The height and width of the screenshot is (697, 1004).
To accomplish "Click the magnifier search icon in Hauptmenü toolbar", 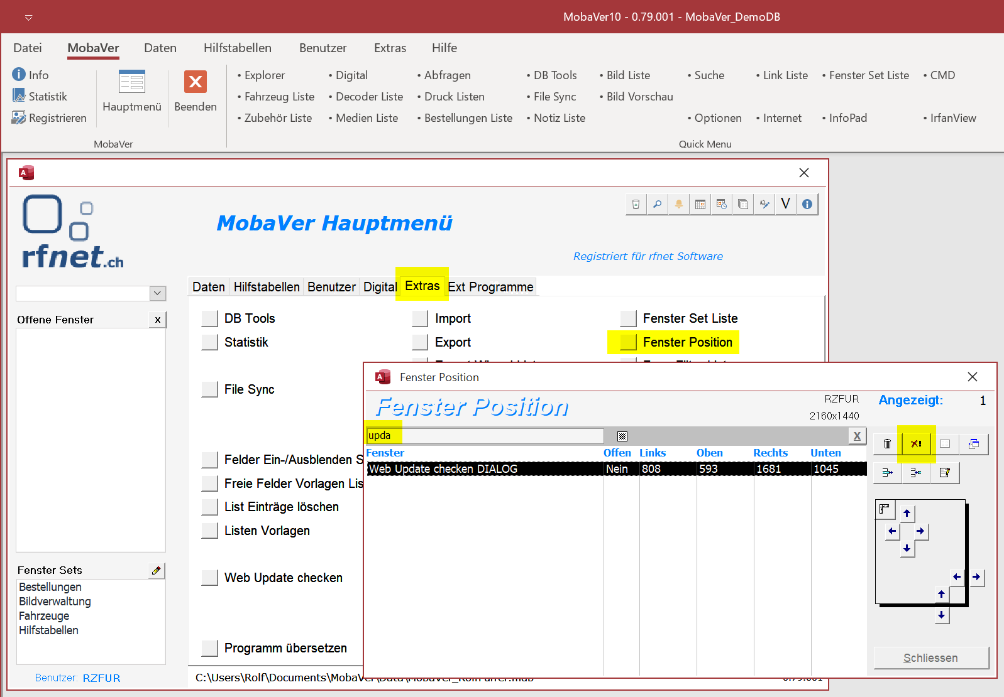I will pos(657,204).
